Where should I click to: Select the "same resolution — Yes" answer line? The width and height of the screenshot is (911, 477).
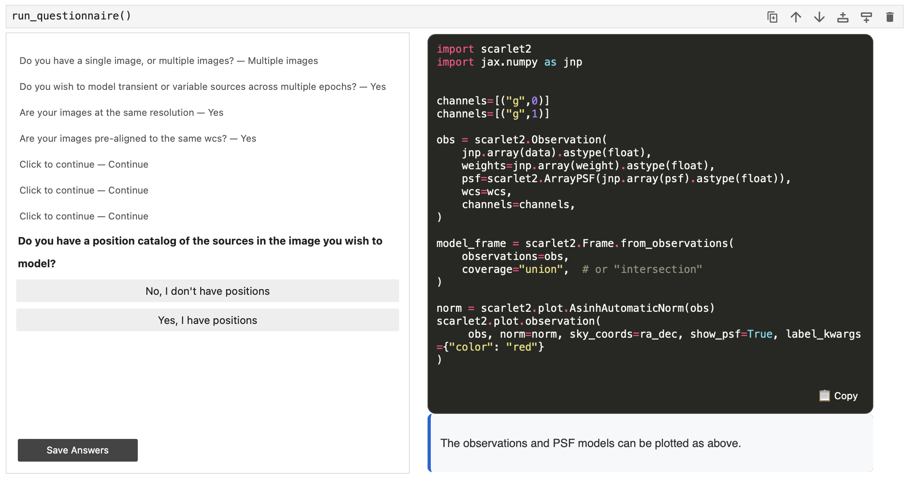tap(122, 113)
